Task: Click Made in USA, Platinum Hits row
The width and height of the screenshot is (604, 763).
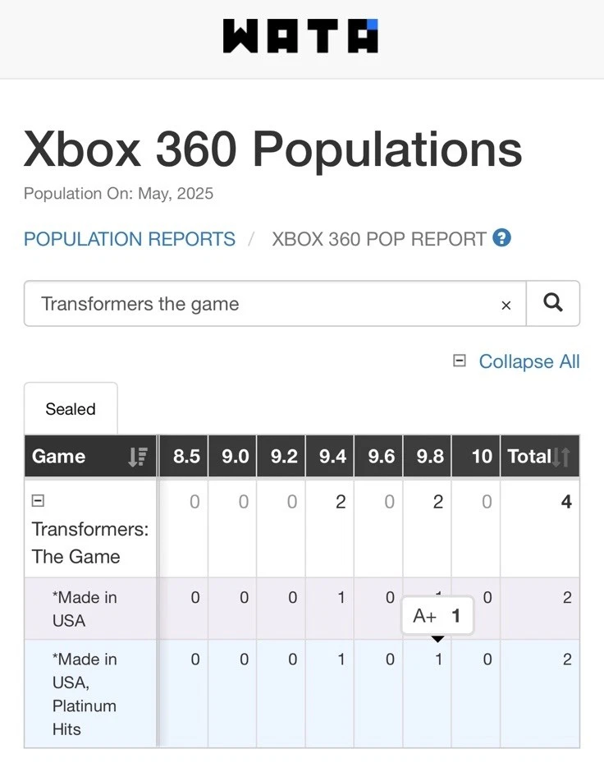Action: [x=85, y=693]
